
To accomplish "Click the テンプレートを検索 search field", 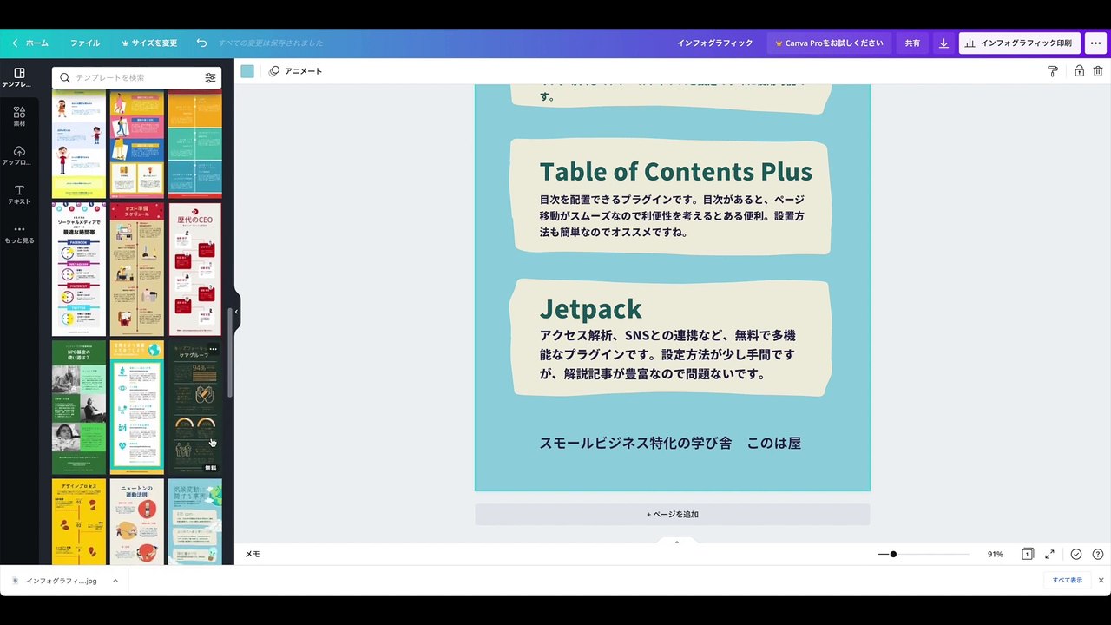I will [x=136, y=78].
